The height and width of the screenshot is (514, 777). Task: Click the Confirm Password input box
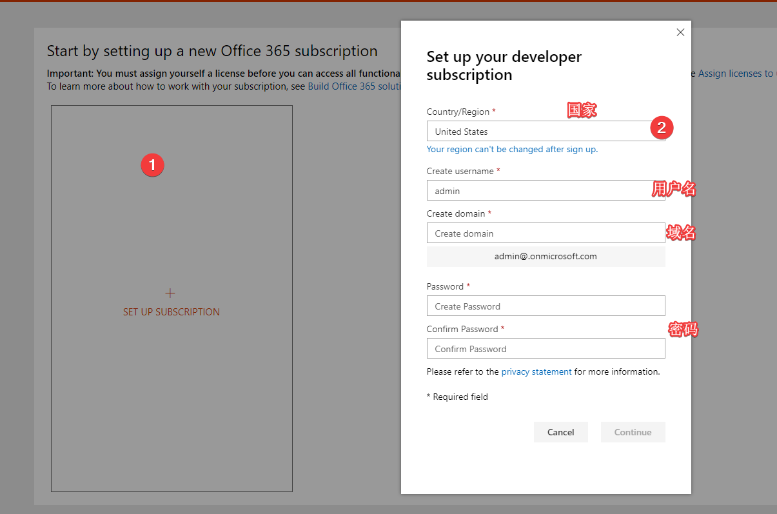[x=546, y=349]
